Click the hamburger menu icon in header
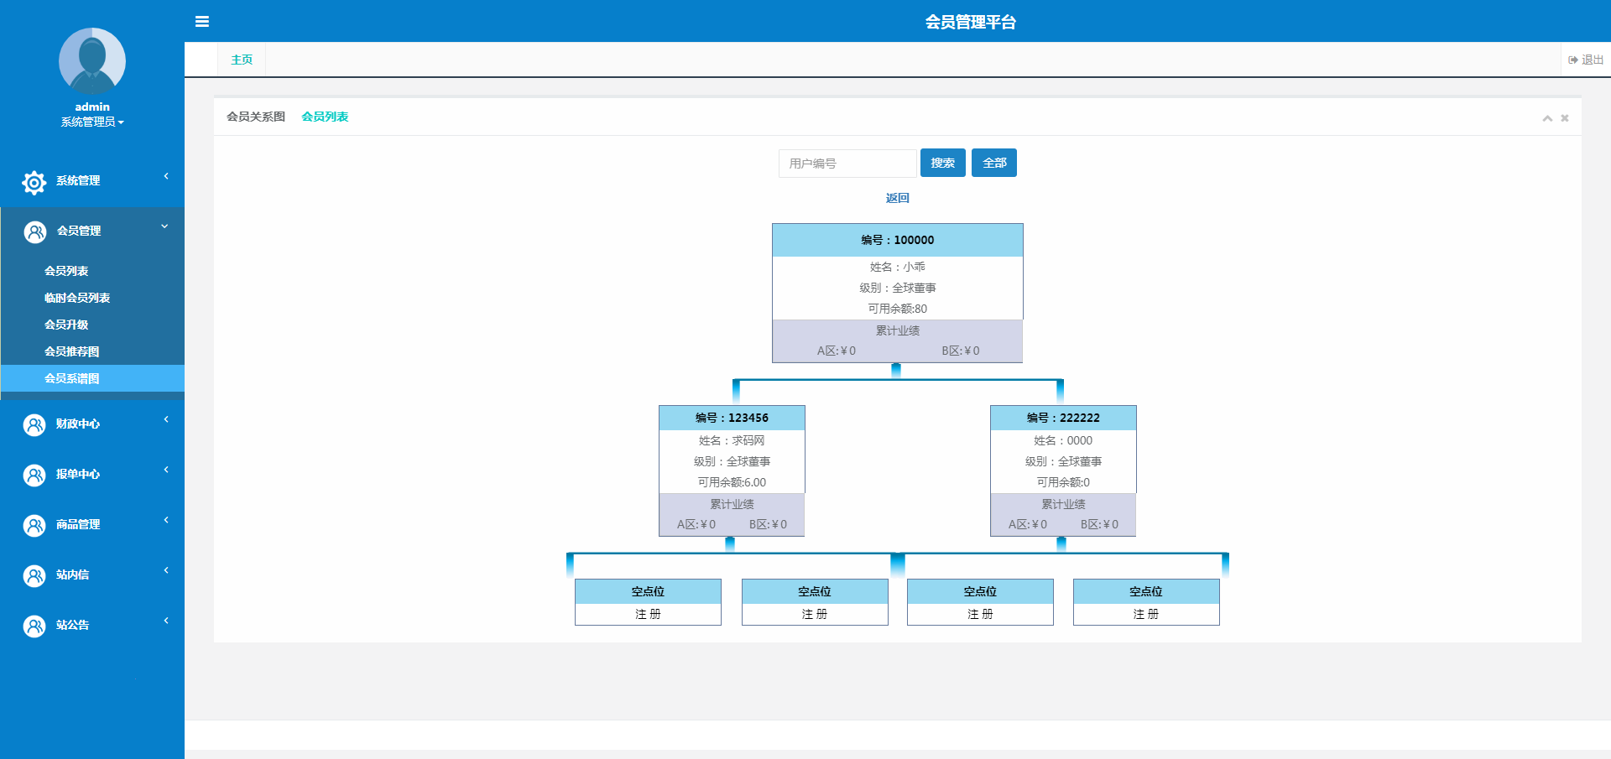Image resolution: width=1611 pixels, height=759 pixels. pyautogui.click(x=202, y=22)
